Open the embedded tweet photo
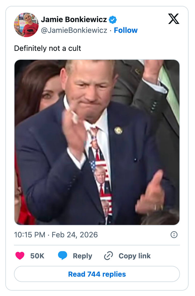This screenshot has height=296, width=195. (97, 142)
